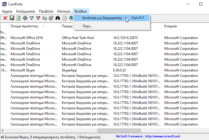Maximize the CurrPorts window
This screenshot has height=140, width=209.
pyautogui.click(x=201, y=4)
